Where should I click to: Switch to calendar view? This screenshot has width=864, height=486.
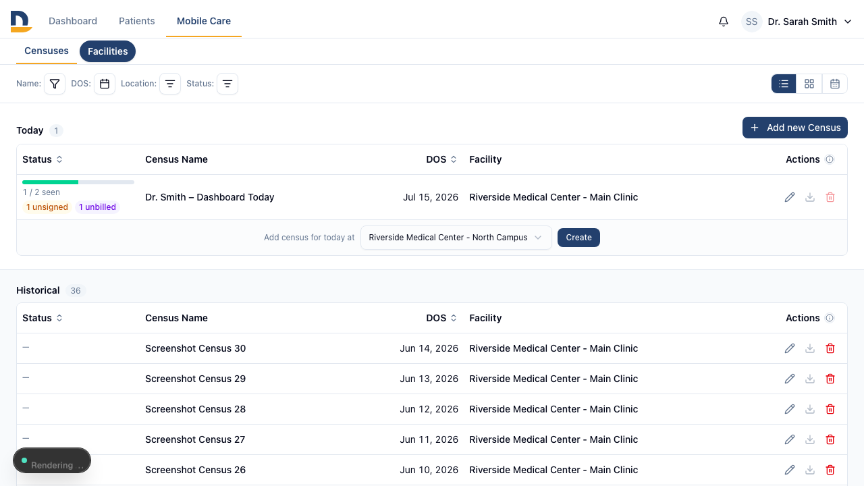pos(835,84)
